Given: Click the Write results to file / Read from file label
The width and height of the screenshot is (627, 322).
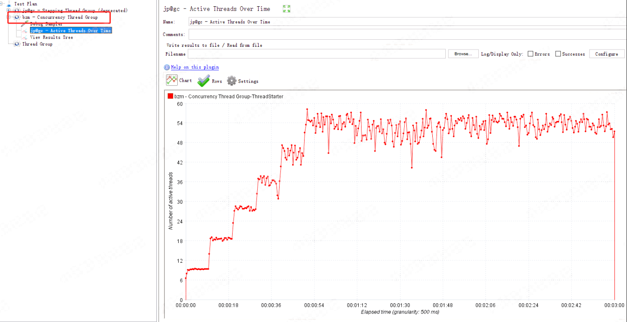Looking at the screenshot, I should 214,45.
